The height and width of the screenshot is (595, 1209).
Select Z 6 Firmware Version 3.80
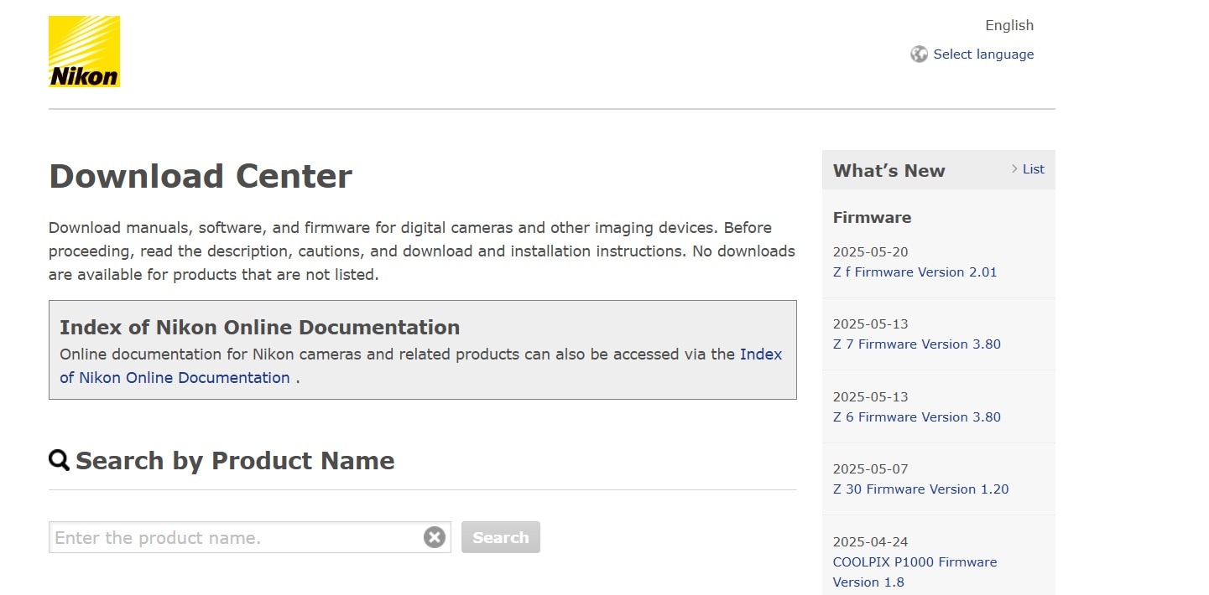[916, 416]
